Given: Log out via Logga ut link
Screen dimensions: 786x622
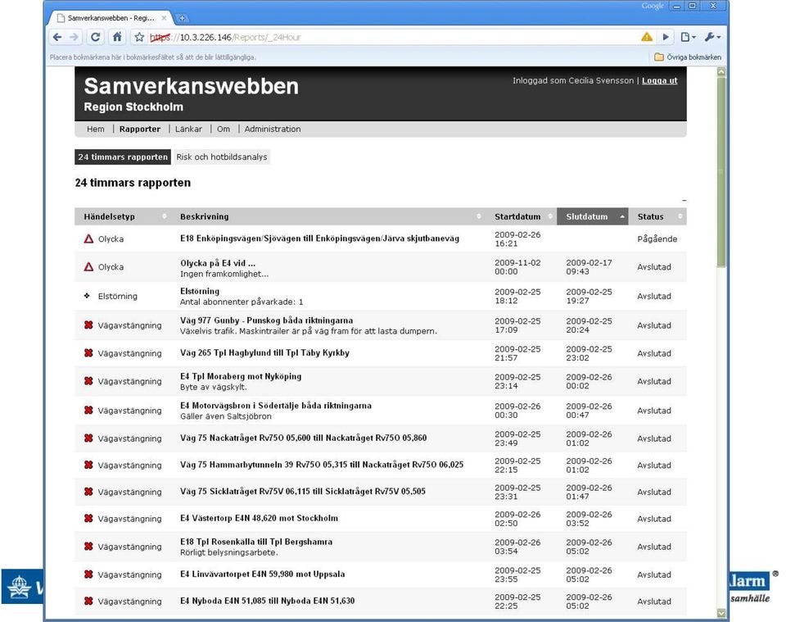Looking at the screenshot, I should coord(660,81).
